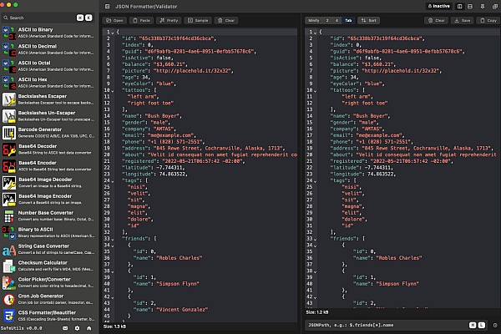The image size is (501, 334).
Task: Open the String Case Converter icon
Action: pyautogui.click(x=9, y=249)
